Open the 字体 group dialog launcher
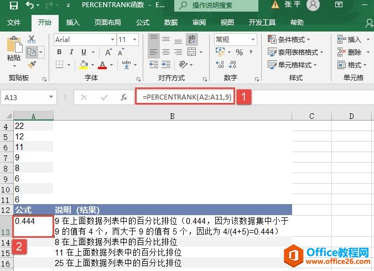Screen dimensions: 374x271 click(138, 80)
